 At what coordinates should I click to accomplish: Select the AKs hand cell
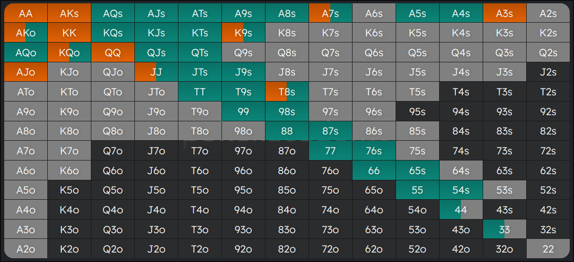click(x=70, y=14)
